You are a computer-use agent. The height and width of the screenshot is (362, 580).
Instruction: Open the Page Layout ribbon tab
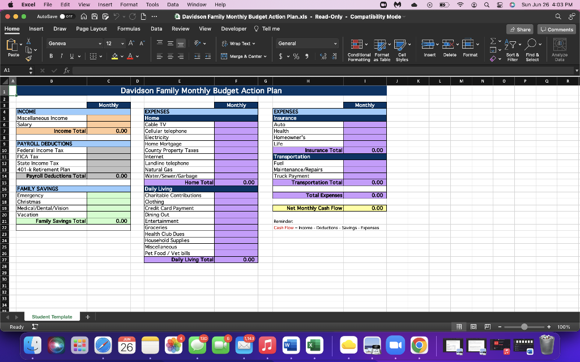91,29
